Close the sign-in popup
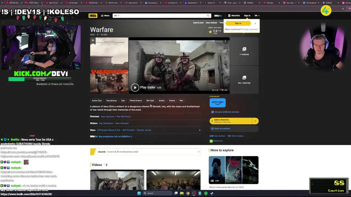Screen dimensions: 351x197 [255, 23]
